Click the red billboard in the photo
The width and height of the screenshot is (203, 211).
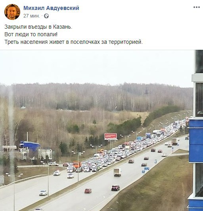111,137
